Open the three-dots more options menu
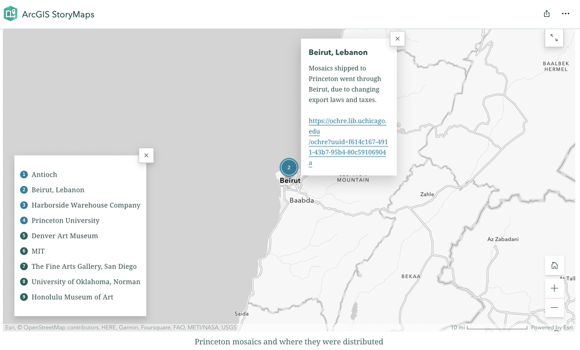 tap(565, 14)
